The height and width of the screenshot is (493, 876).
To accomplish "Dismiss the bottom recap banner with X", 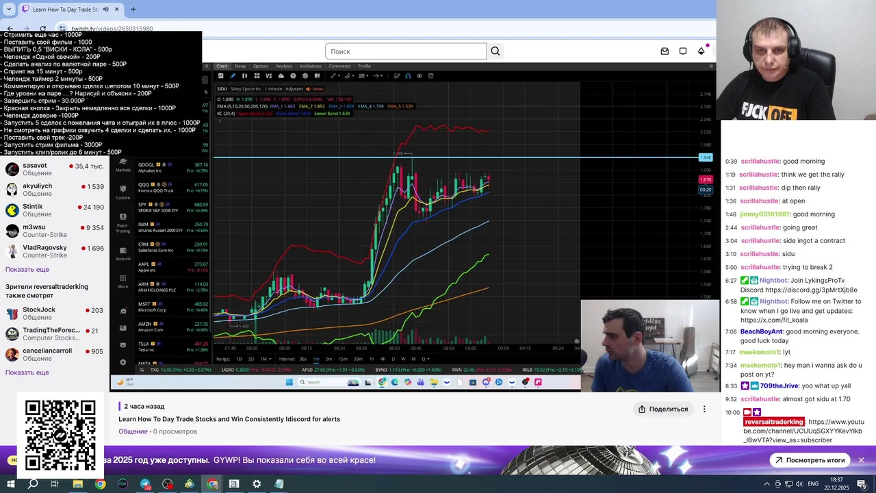I will [861, 460].
